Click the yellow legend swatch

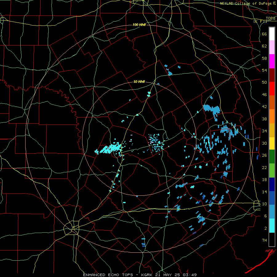click(x=272, y=143)
